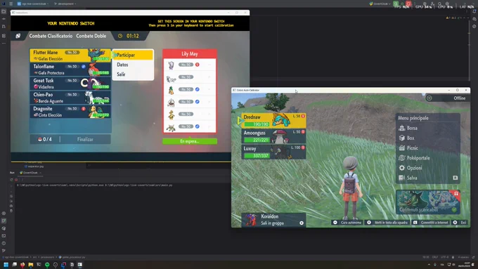This screenshot has height=269, width=478.
Task: Open PyCharm Search Everywhere magnifier icon
Action: pyautogui.click(x=439, y=4)
